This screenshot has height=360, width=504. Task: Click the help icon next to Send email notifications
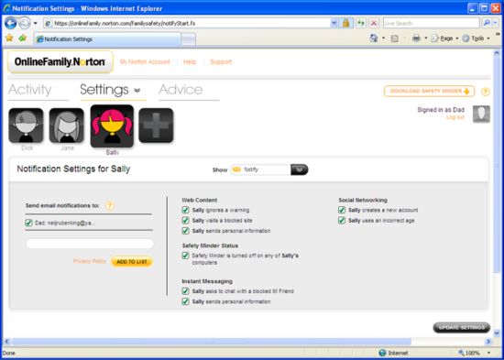[x=110, y=206]
